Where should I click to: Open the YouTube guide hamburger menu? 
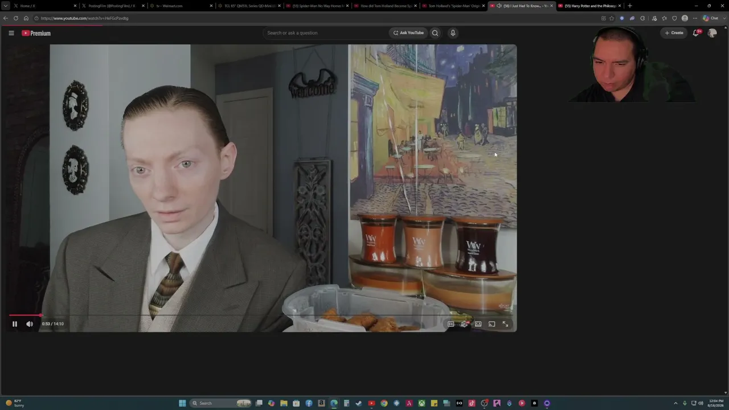coord(11,33)
